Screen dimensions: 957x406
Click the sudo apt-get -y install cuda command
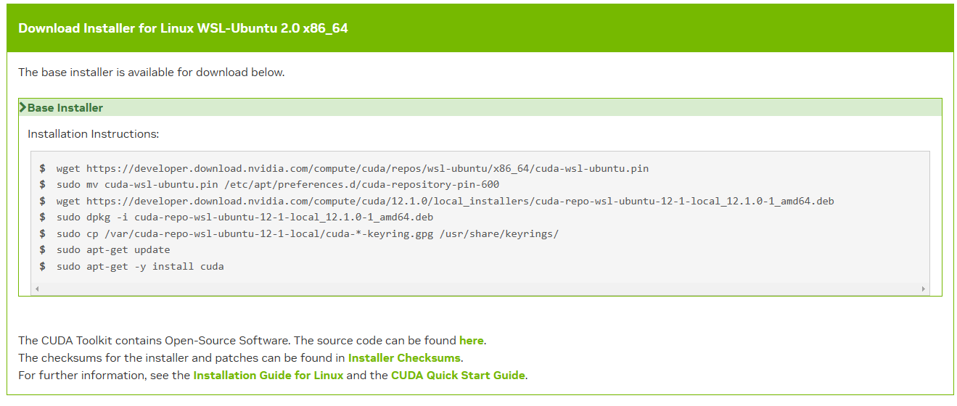140,266
